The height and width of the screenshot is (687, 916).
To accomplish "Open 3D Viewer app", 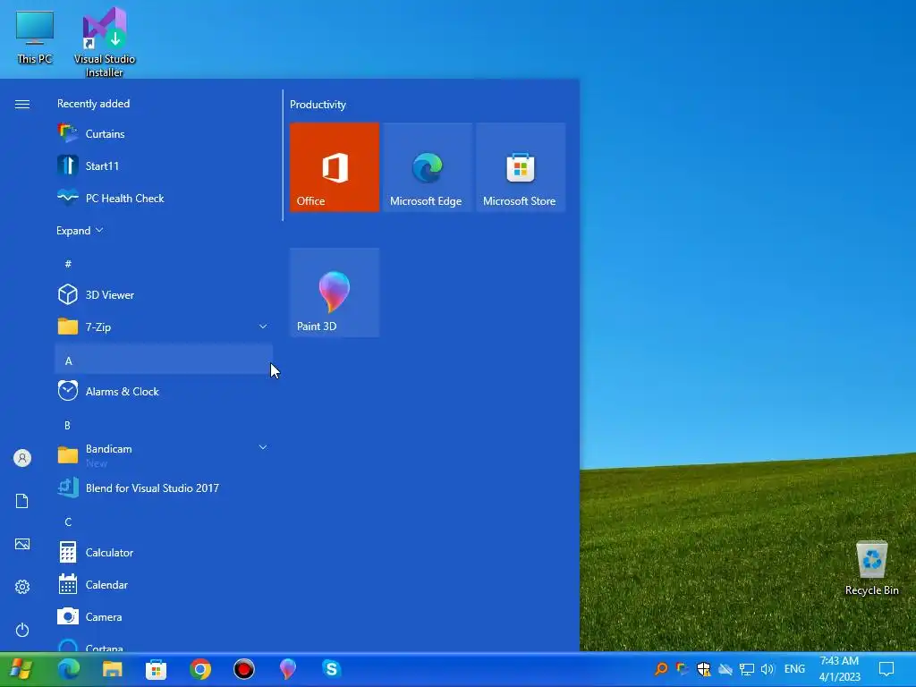I will (x=164, y=294).
